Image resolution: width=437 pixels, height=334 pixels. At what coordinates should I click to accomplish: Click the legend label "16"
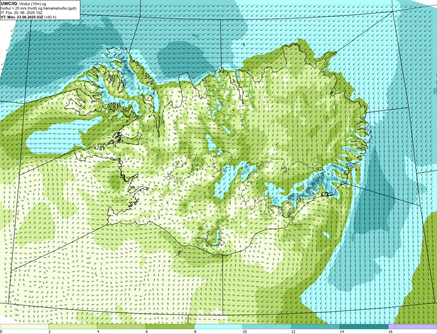click(391, 332)
